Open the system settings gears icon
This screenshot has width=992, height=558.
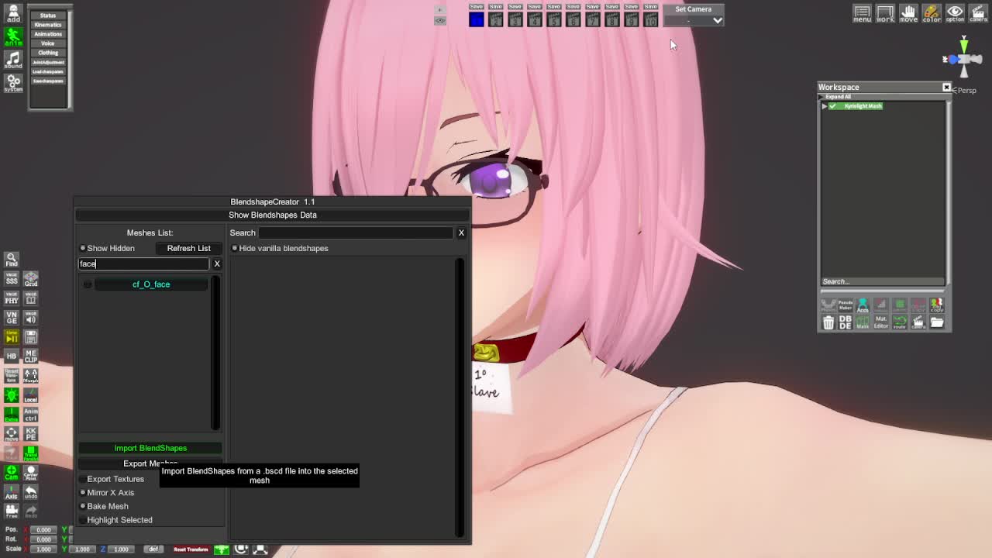[x=13, y=81]
